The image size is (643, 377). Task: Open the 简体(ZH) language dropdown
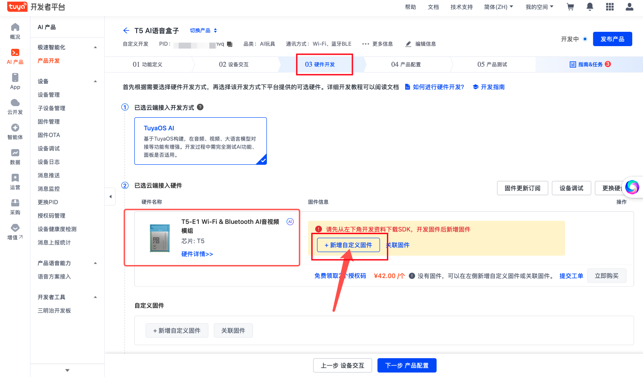[498, 7]
